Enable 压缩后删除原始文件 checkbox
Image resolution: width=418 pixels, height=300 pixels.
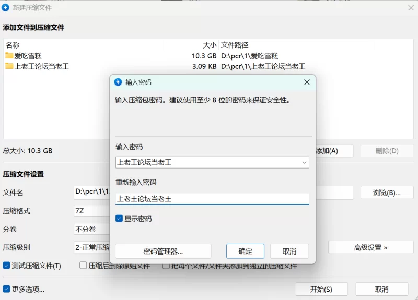[83, 266]
